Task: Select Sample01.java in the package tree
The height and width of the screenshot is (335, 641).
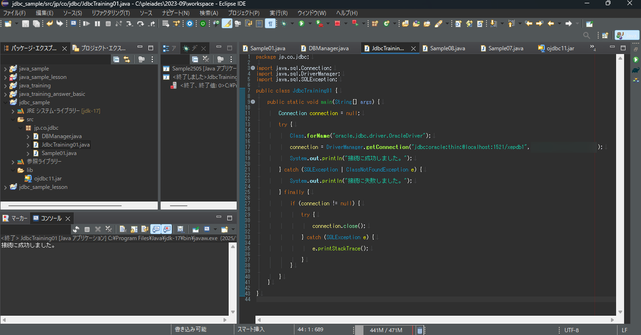Action: point(59,153)
